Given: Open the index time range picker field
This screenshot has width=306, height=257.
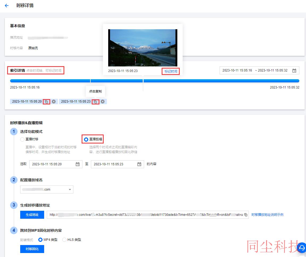Looking at the screenshot, I should coord(259,70).
